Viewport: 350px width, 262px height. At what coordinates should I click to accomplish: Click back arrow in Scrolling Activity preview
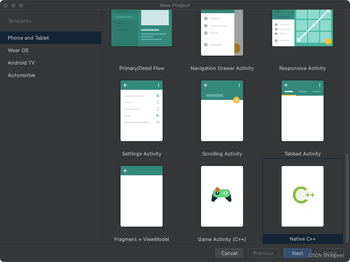pyautogui.click(x=206, y=85)
